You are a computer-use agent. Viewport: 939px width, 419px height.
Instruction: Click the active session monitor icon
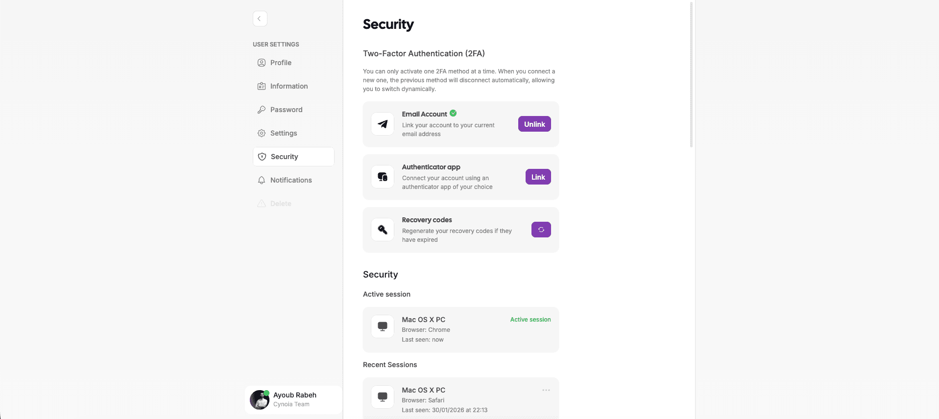pyautogui.click(x=383, y=326)
